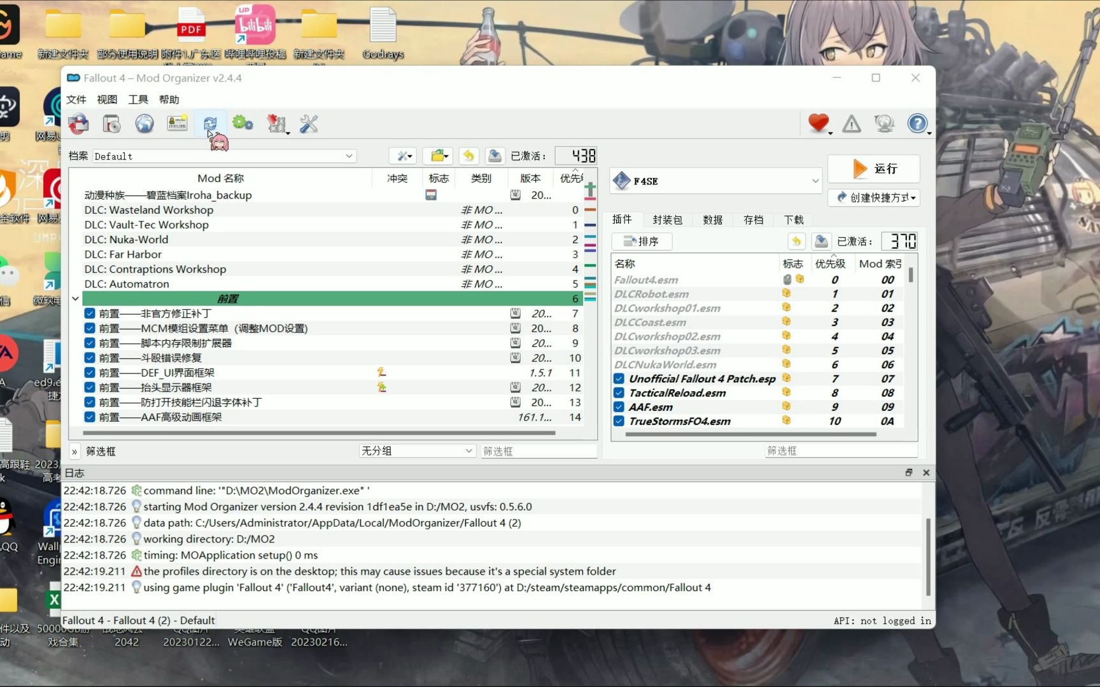1100x687 pixels.
Task: Open the tools puzzle-piece icon
Action: (277, 123)
